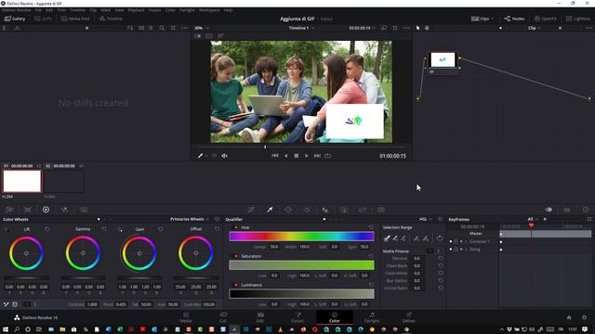The width and height of the screenshot is (595, 334).
Task: Open the Help menu
Action: (x=228, y=10)
